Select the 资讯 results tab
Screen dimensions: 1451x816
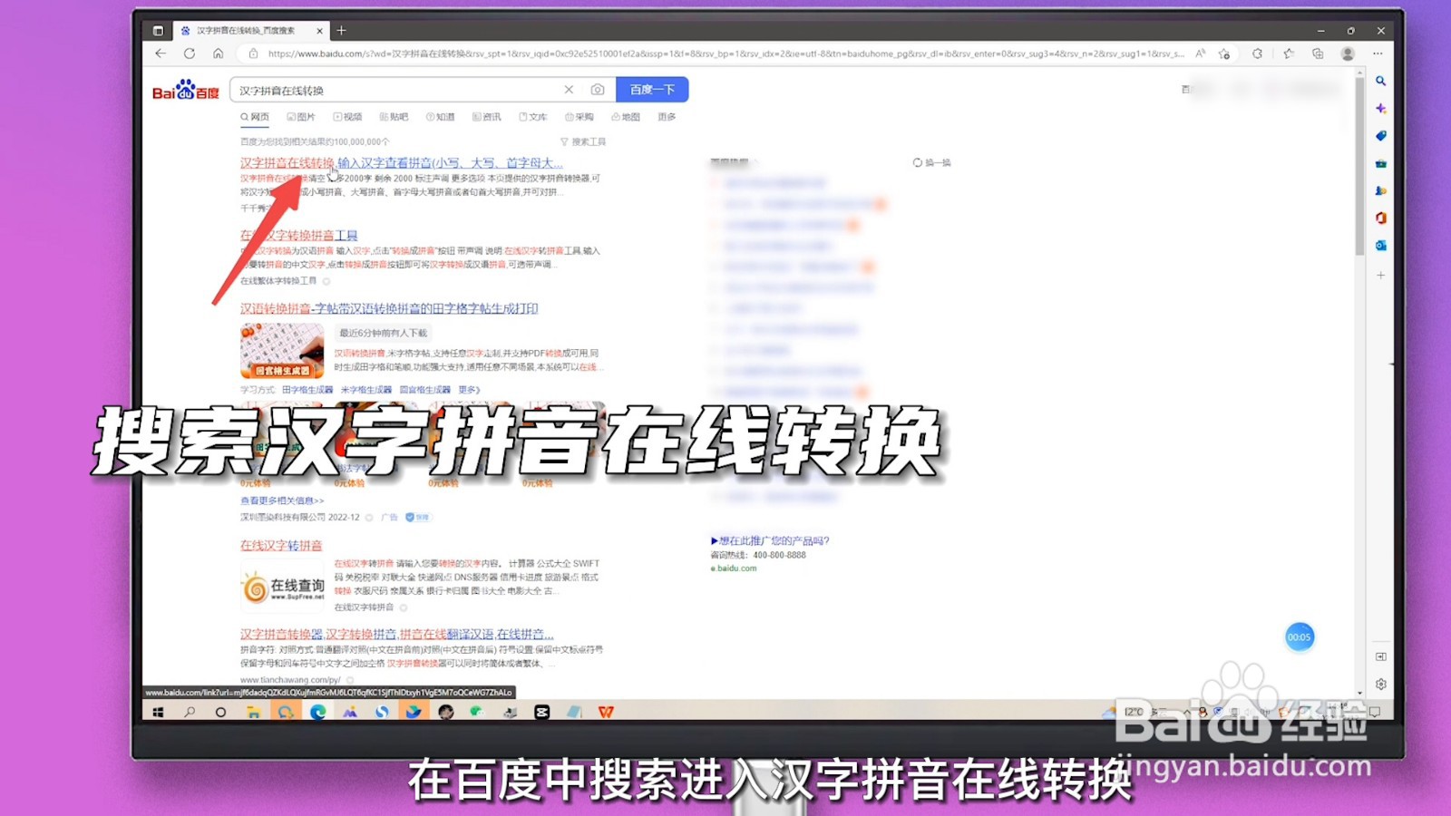click(487, 117)
